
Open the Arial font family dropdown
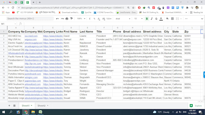(123, 19)
